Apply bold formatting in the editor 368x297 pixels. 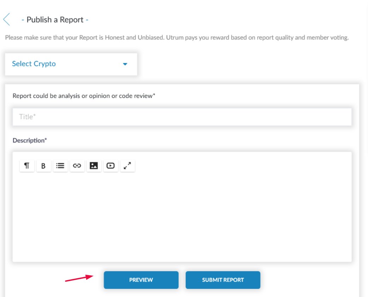point(43,165)
